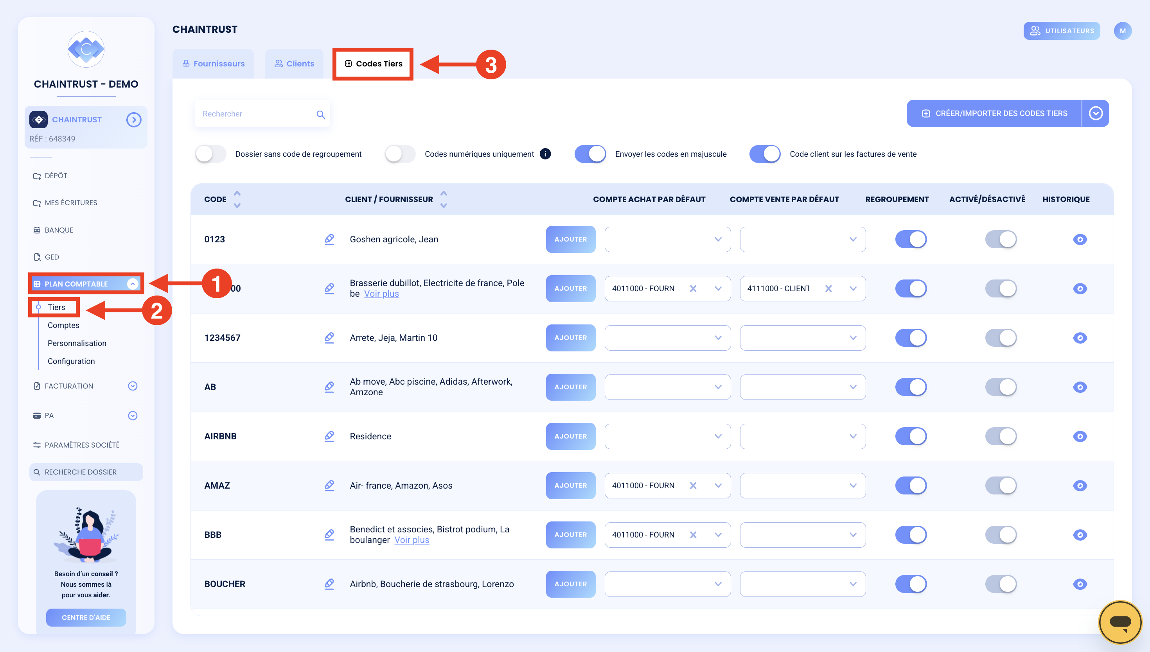Click the RECHERCHE DOSSIER field
This screenshot has height=652, width=1150.
(86, 472)
